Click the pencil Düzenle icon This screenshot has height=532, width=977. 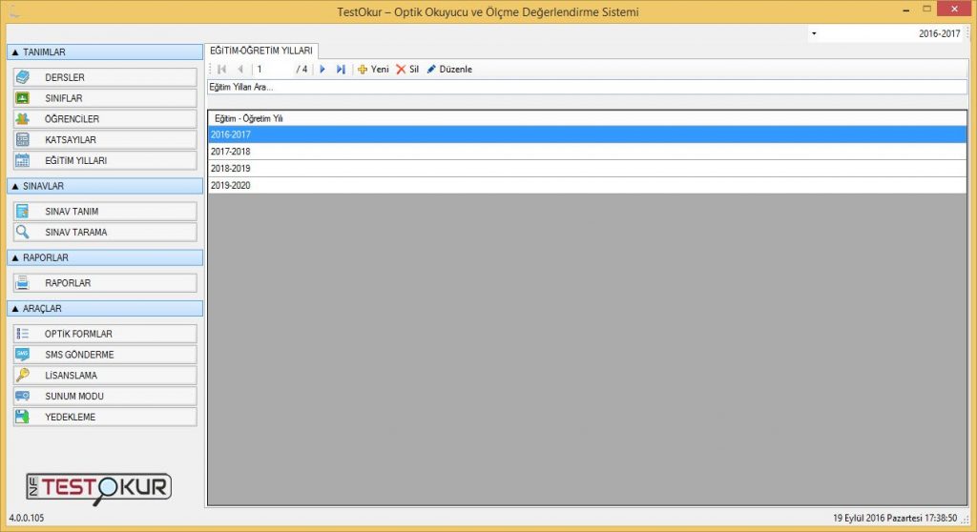[x=431, y=70]
